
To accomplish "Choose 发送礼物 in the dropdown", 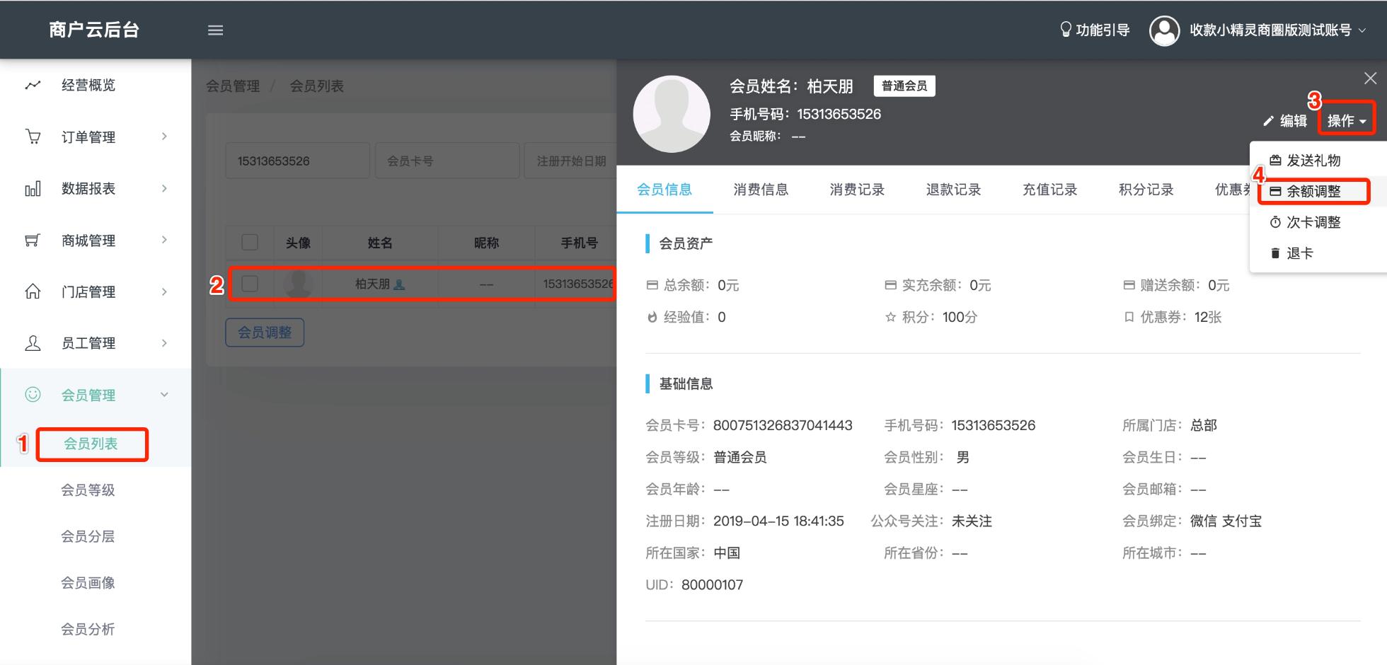I will click(1313, 161).
